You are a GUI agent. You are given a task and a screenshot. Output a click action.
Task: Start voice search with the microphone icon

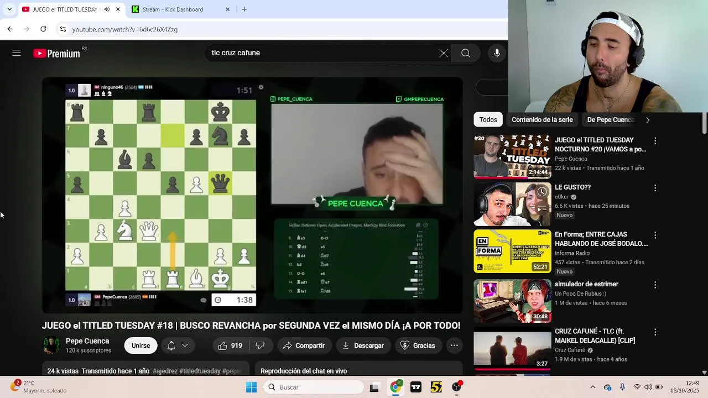(x=497, y=53)
